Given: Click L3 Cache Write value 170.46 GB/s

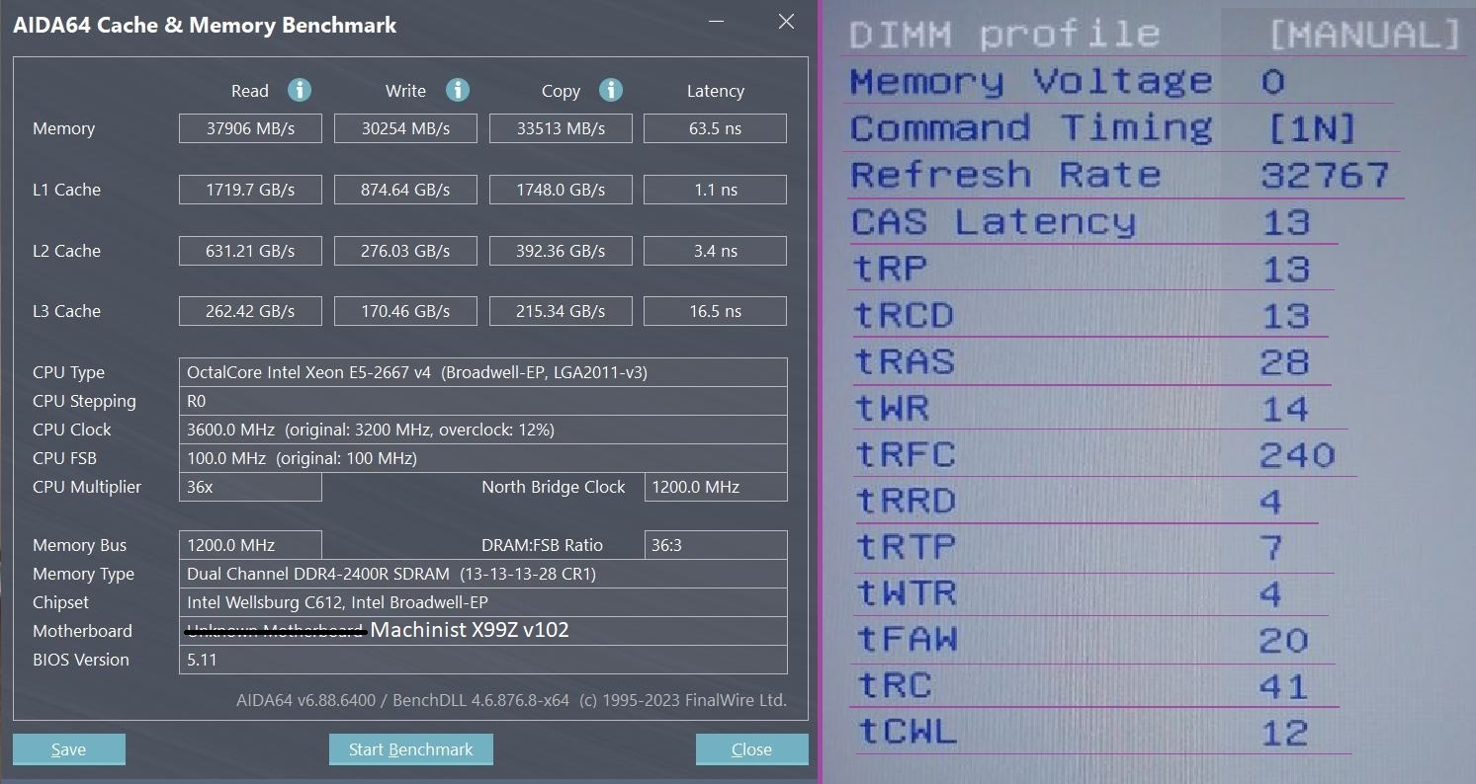Looking at the screenshot, I should click(x=405, y=311).
